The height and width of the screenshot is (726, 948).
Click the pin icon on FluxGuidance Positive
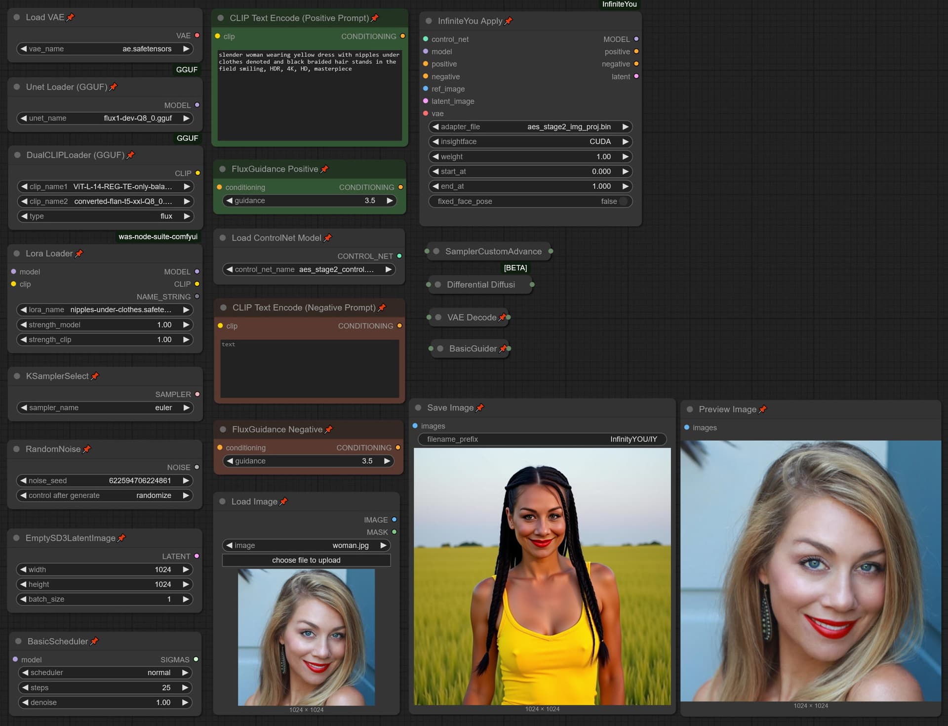pos(324,169)
